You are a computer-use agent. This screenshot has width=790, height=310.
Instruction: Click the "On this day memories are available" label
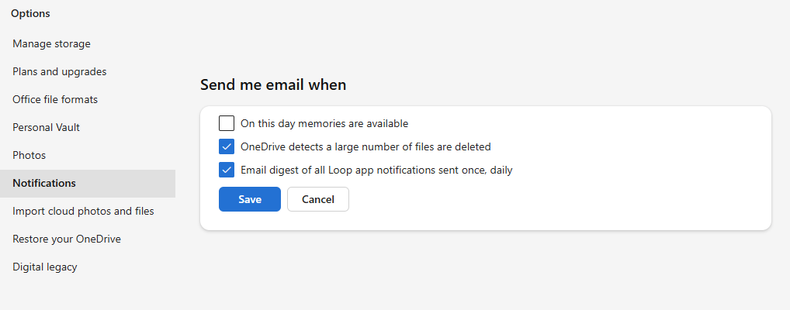(324, 123)
